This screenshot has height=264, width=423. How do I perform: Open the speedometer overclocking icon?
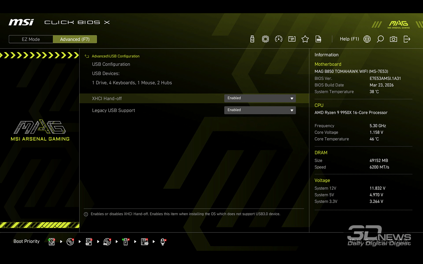pos(279,39)
